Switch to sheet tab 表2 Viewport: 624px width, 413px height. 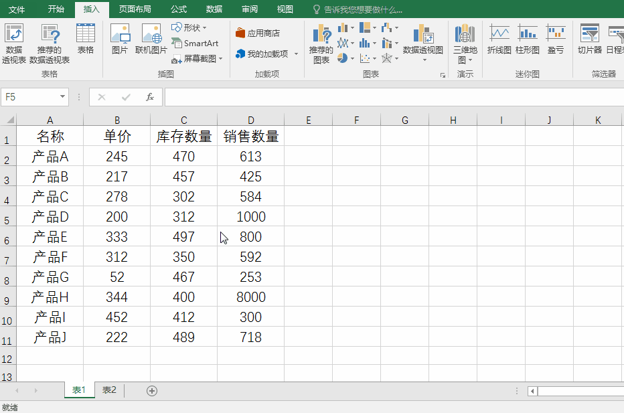point(109,390)
